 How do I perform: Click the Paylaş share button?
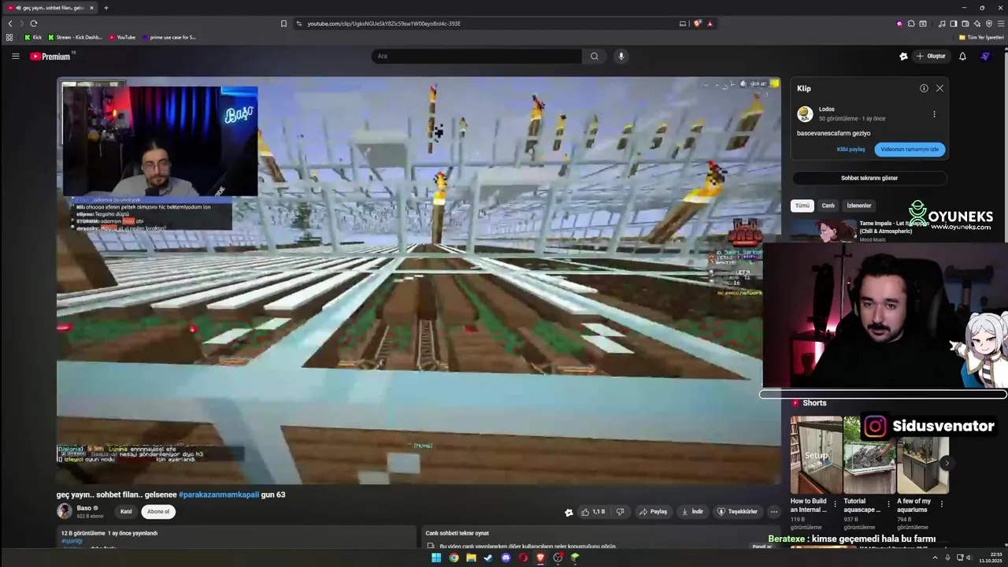click(653, 511)
